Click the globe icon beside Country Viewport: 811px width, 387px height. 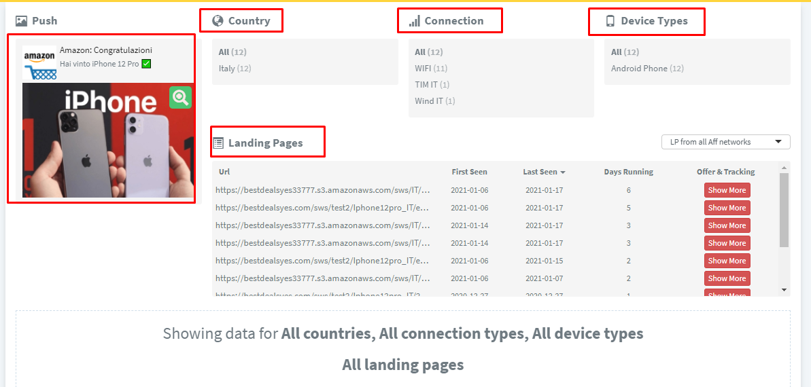click(x=218, y=20)
